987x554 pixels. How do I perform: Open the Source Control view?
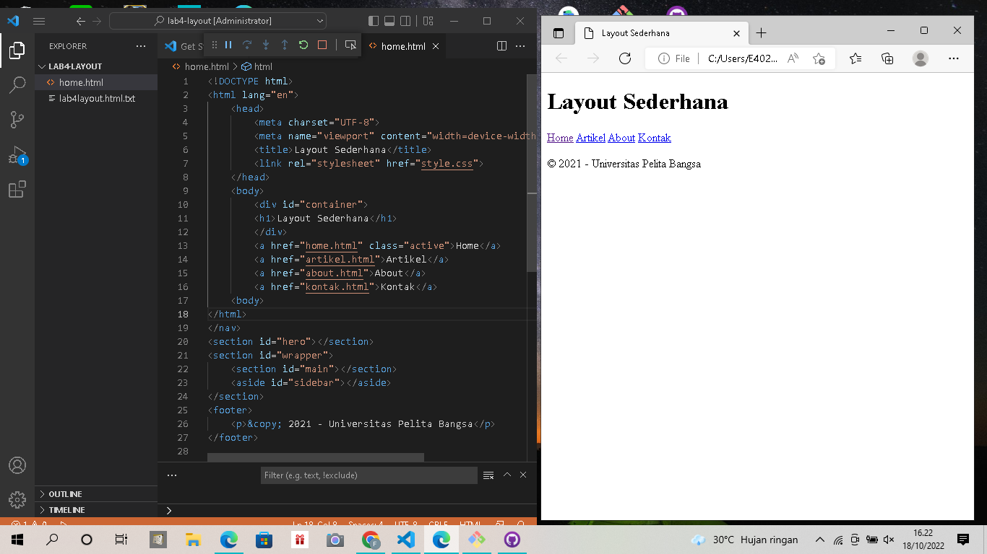pos(17,119)
